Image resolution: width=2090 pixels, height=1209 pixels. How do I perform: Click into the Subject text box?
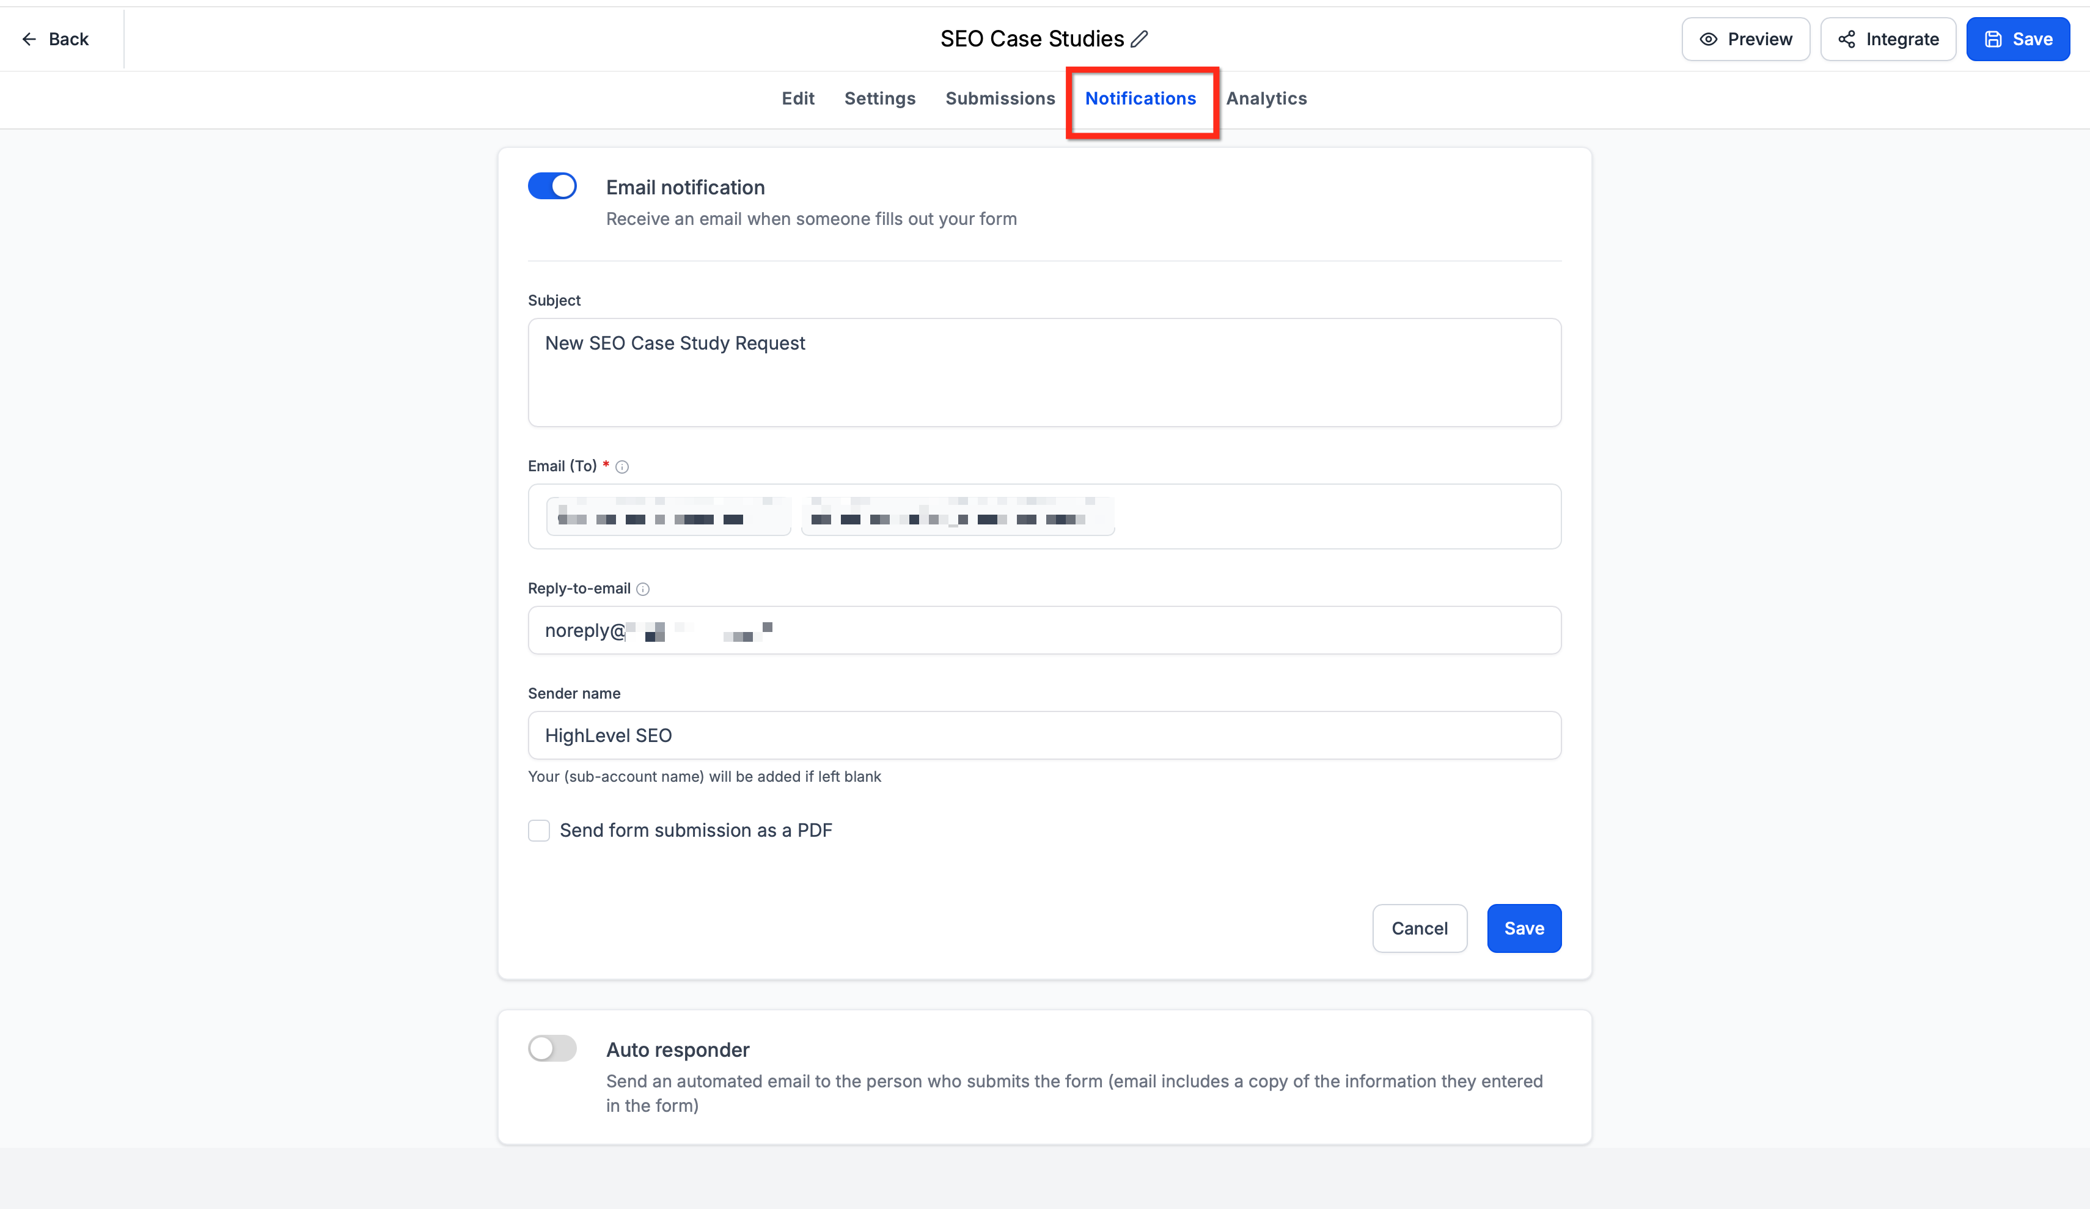(x=1044, y=373)
